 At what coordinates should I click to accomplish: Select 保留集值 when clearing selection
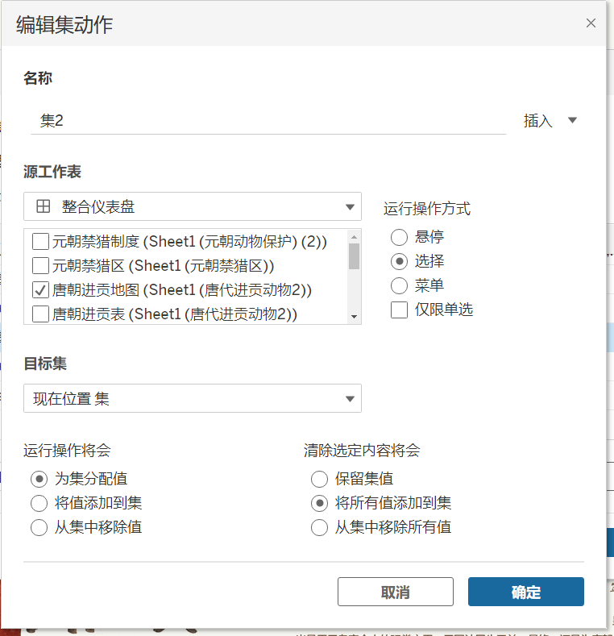point(319,480)
